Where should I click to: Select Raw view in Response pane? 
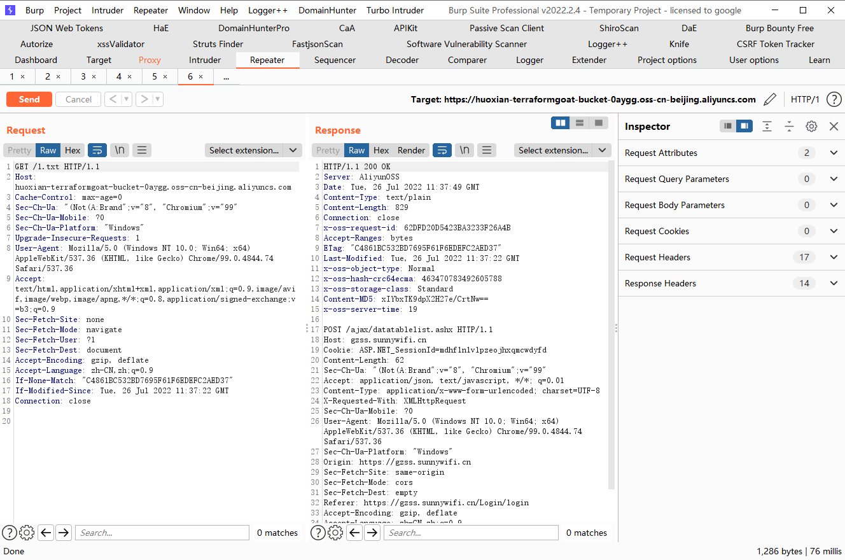(357, 150)
